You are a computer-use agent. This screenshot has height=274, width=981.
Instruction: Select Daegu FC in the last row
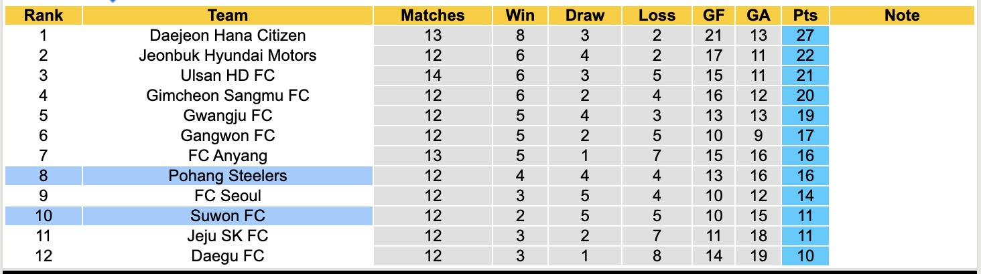point(228,256)
